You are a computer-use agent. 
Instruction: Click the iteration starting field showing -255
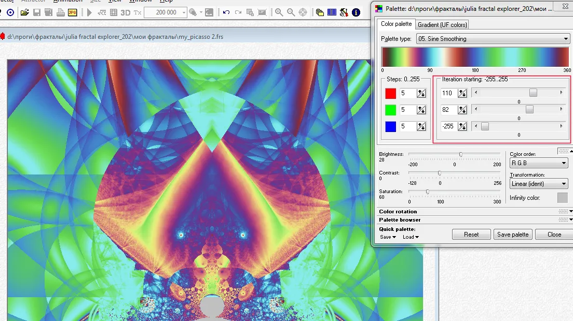(449, 126)
